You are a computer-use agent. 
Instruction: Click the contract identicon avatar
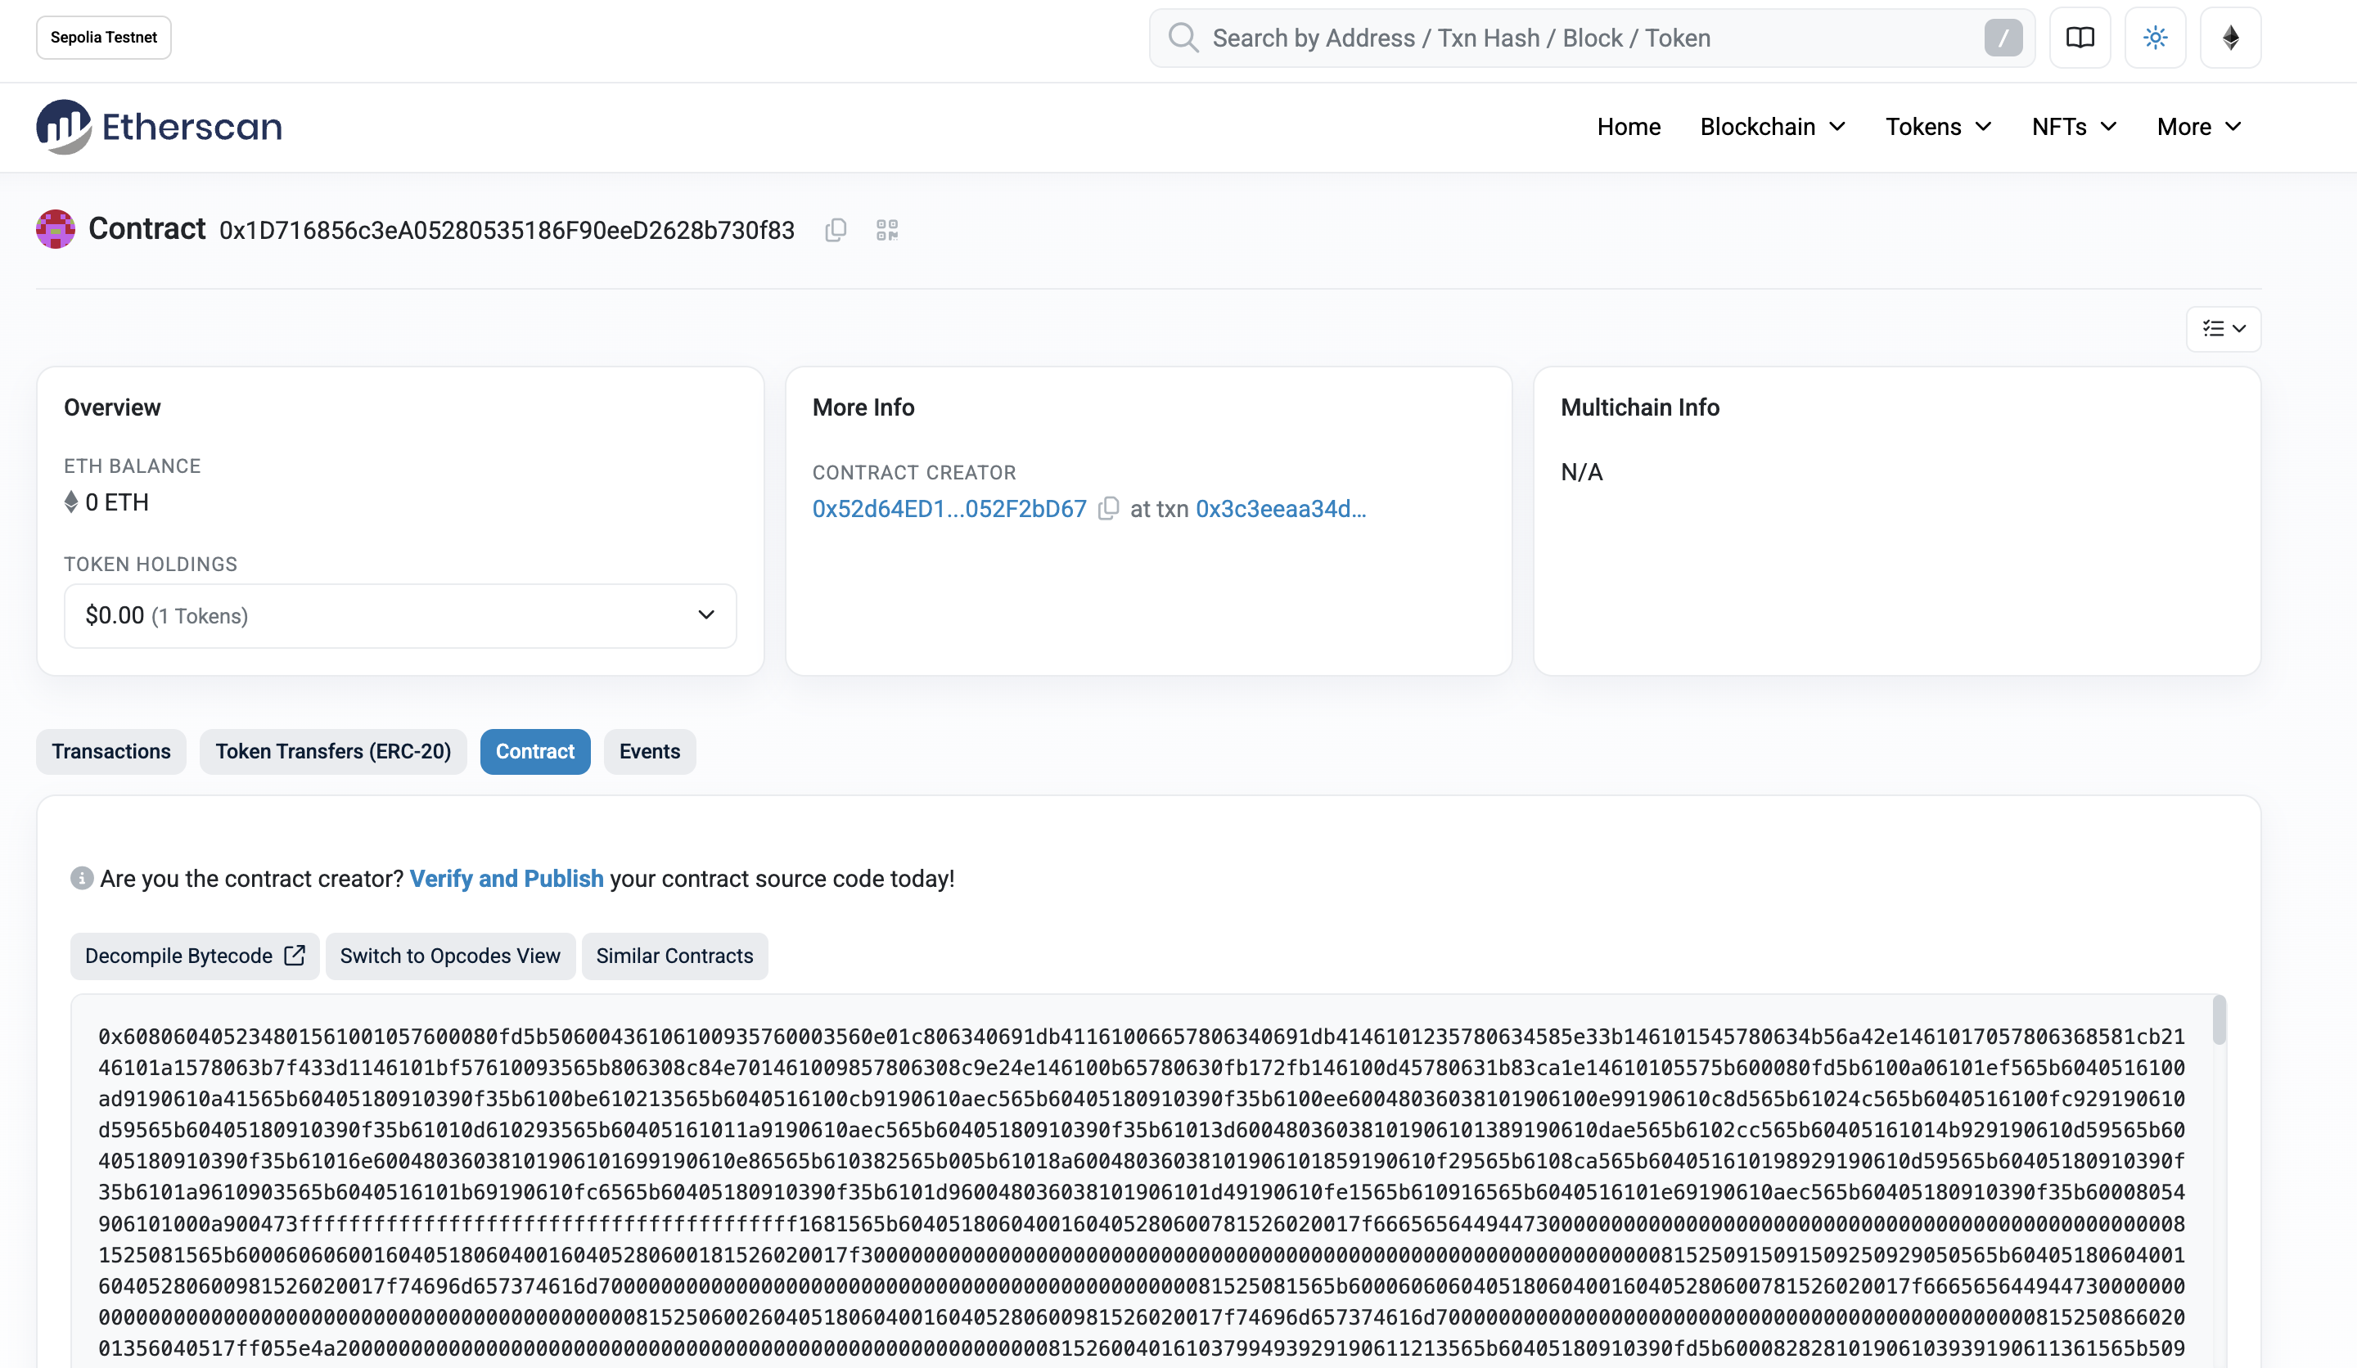[55, 229]
